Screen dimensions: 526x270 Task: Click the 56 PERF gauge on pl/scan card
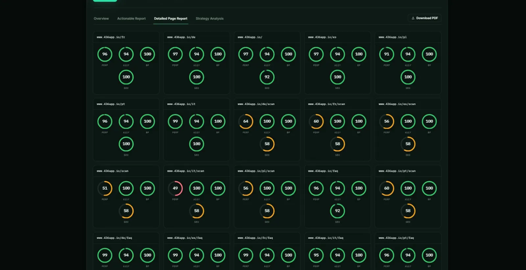(x=246, y=188)
